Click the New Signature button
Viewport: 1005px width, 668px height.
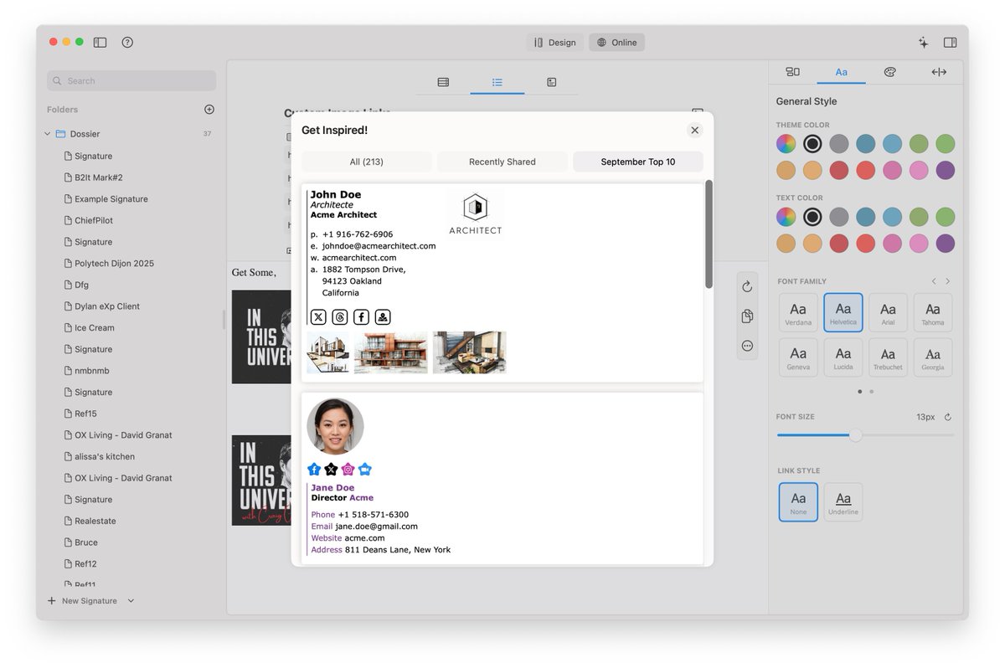click(x=82, y=601)
